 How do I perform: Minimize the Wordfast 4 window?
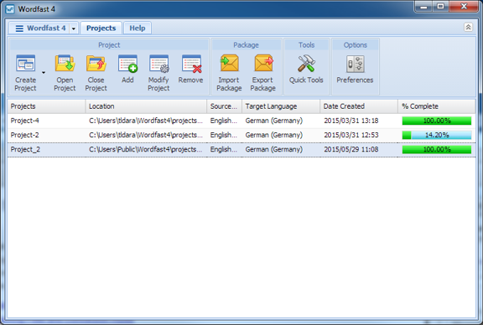pos(424,7)
